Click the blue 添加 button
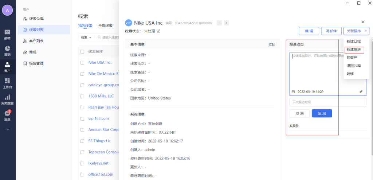The width and height of the screenshot is (373, 180). tap(322, 113)
